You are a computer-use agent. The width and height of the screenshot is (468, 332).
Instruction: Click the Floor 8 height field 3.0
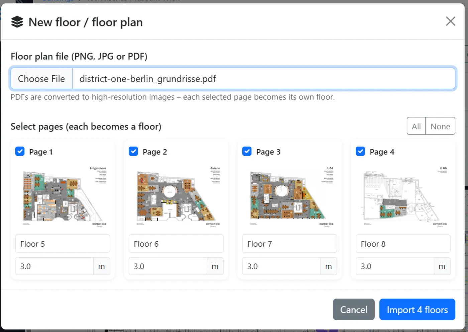tap(395, 266)
